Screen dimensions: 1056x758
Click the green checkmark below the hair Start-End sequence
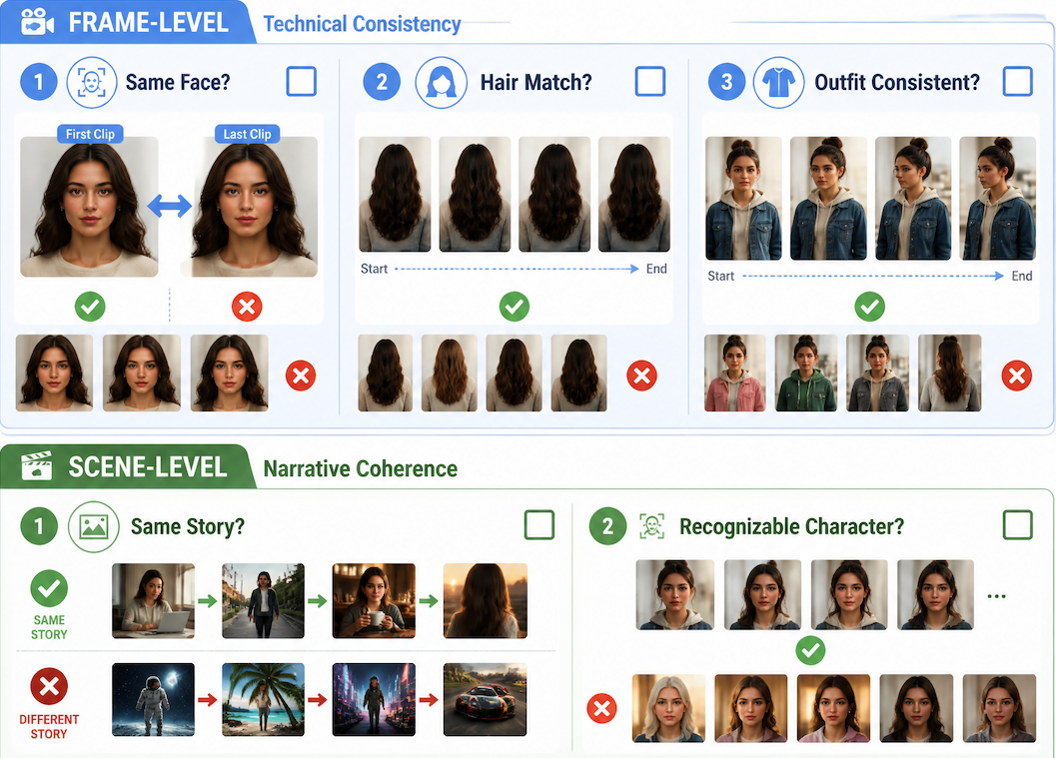[x=515, y=307]
